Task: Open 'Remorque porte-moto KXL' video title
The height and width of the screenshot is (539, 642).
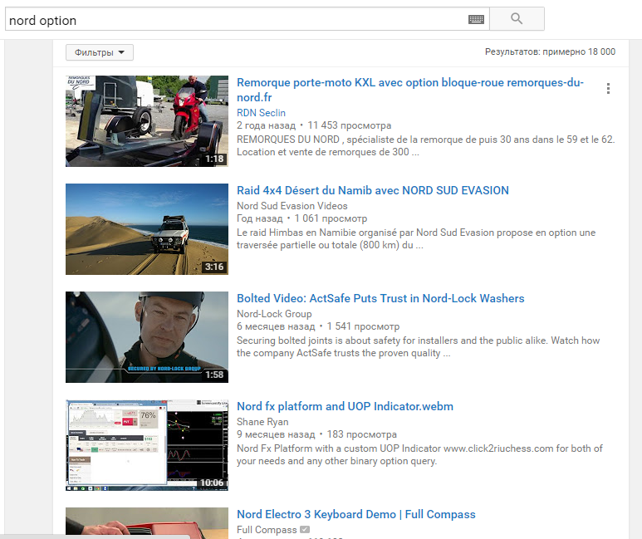Action: pos(410,90)
